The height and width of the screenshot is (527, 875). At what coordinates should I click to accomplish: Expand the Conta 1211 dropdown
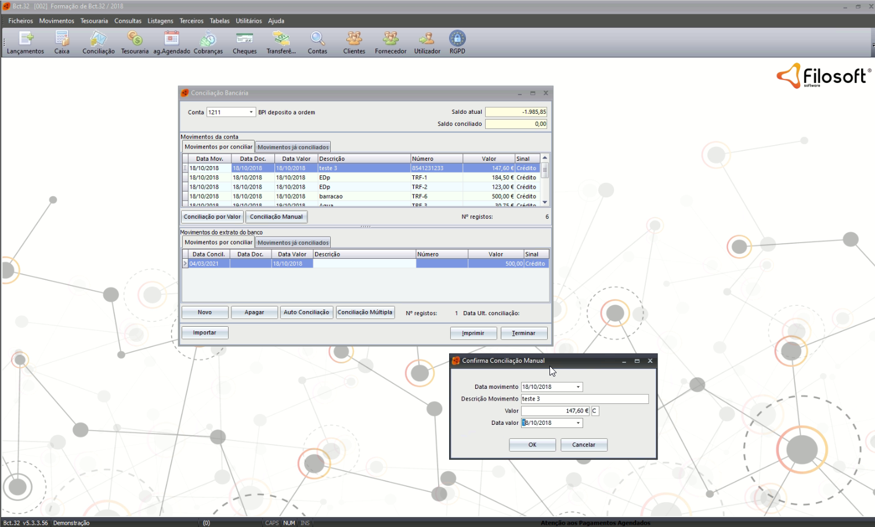pos(251,113)
